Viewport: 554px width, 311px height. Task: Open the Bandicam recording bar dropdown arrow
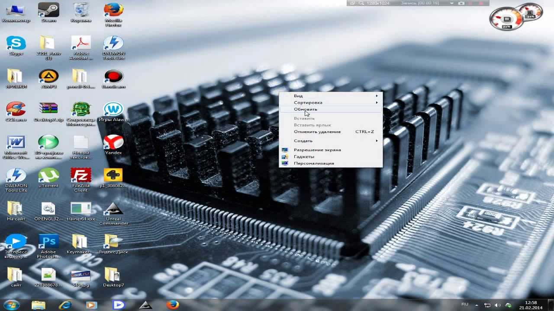coord(452,3)
